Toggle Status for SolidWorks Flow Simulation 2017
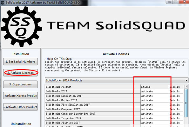 coord(155,105)
